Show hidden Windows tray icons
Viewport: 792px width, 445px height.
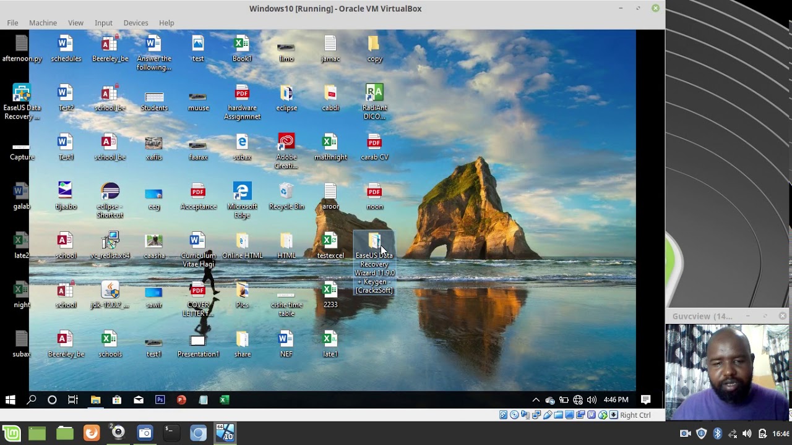click(536, 400)
